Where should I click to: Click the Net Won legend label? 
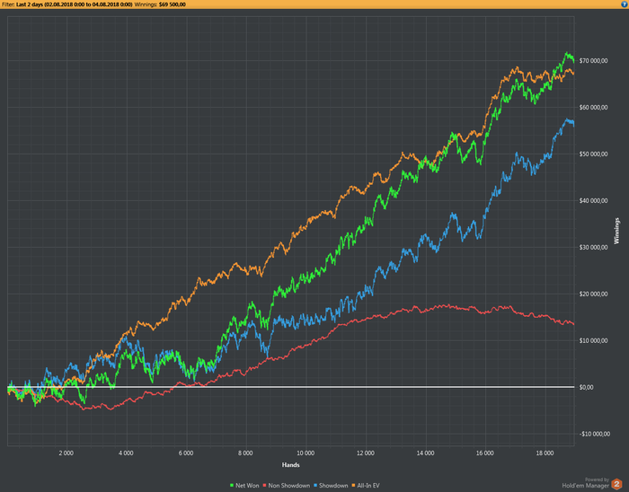(x=247, y=486)
